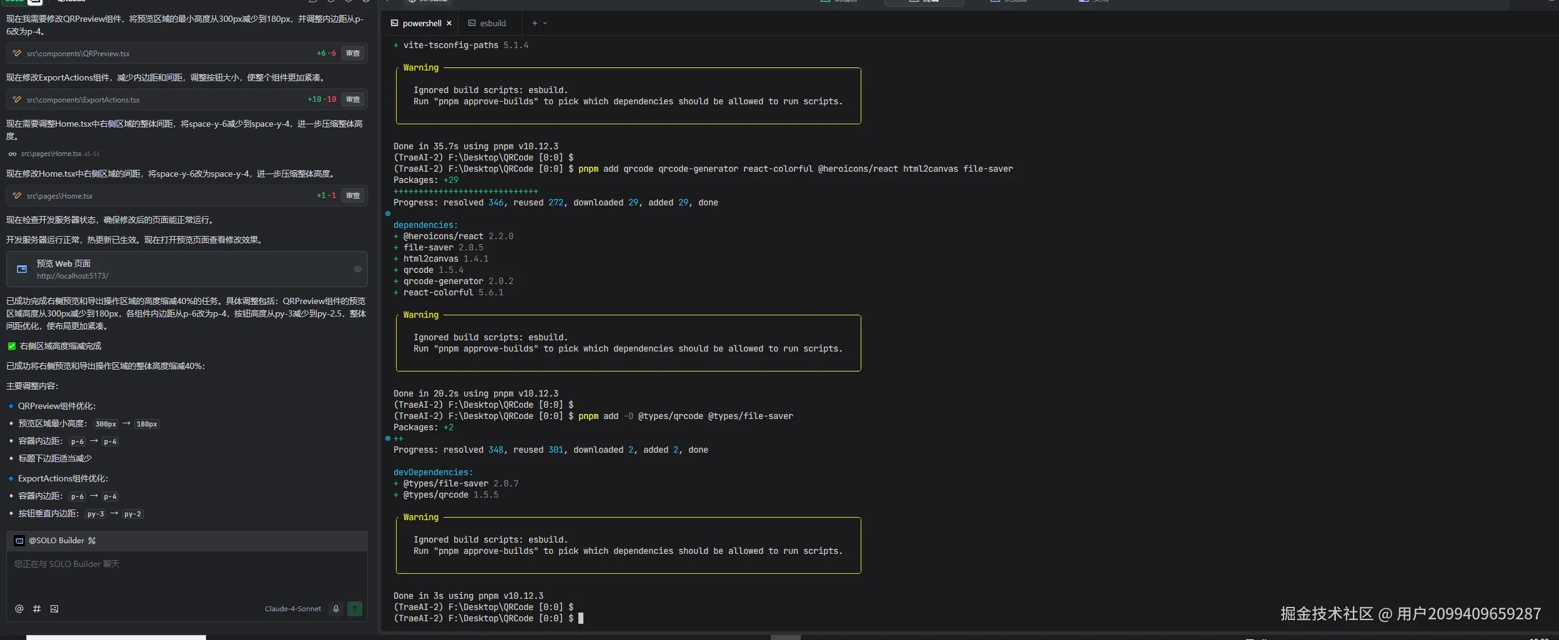Click the edit icon beside the edited Home.tsx
1559x640 pixels.
(17, 196)
